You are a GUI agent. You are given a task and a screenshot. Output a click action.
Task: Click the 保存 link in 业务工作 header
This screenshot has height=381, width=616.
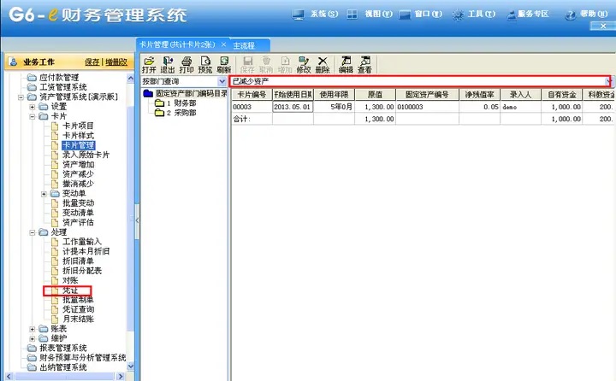(92, 62)
